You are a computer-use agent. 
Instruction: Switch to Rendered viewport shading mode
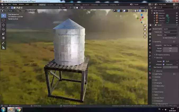[140, 11]
